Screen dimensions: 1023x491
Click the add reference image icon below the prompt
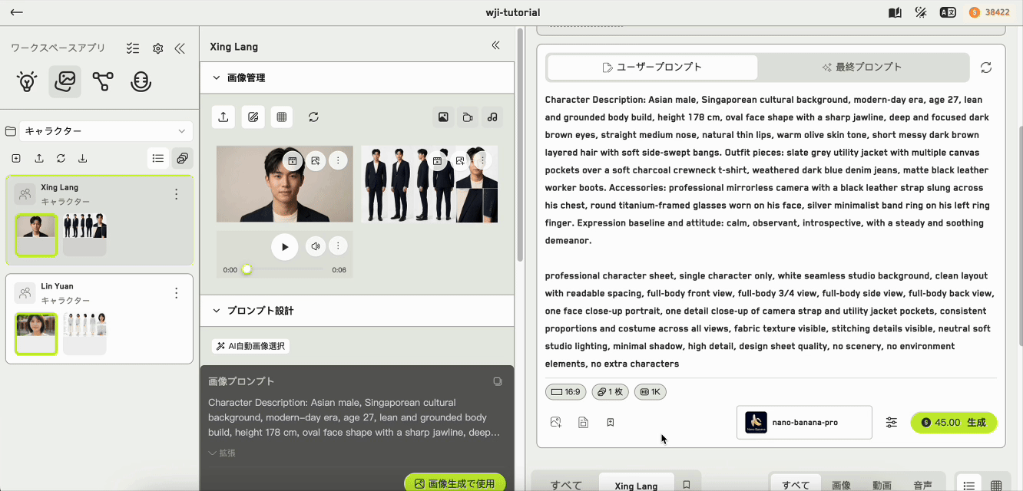pos(556,423)
